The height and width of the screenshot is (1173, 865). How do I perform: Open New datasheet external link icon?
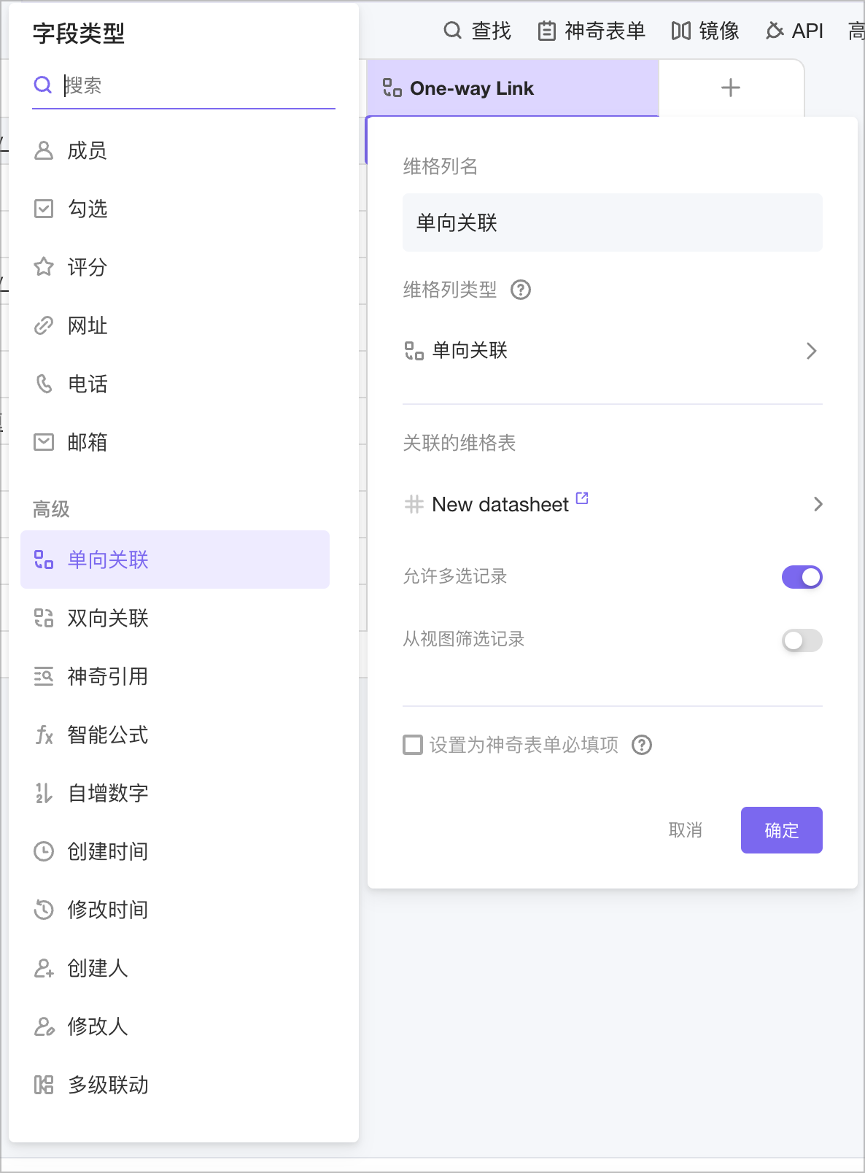pos(582,498)
